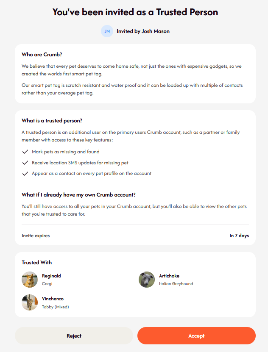Click the In 7 days expiry value
The height and width of the screenshot is (352, 268).
pos(239,236)
